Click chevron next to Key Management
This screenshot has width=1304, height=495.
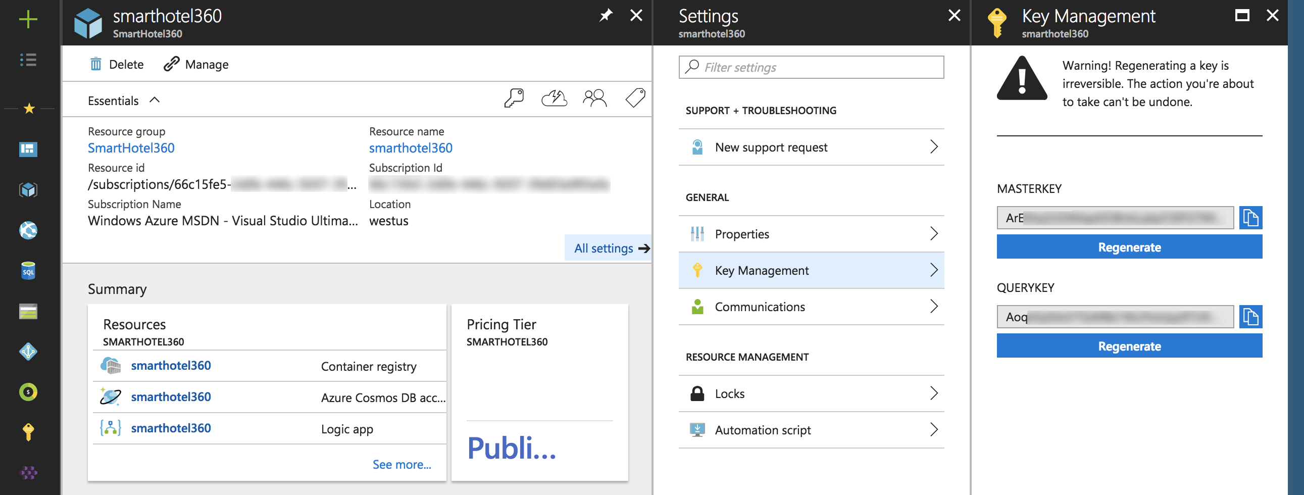pos(934,270)
